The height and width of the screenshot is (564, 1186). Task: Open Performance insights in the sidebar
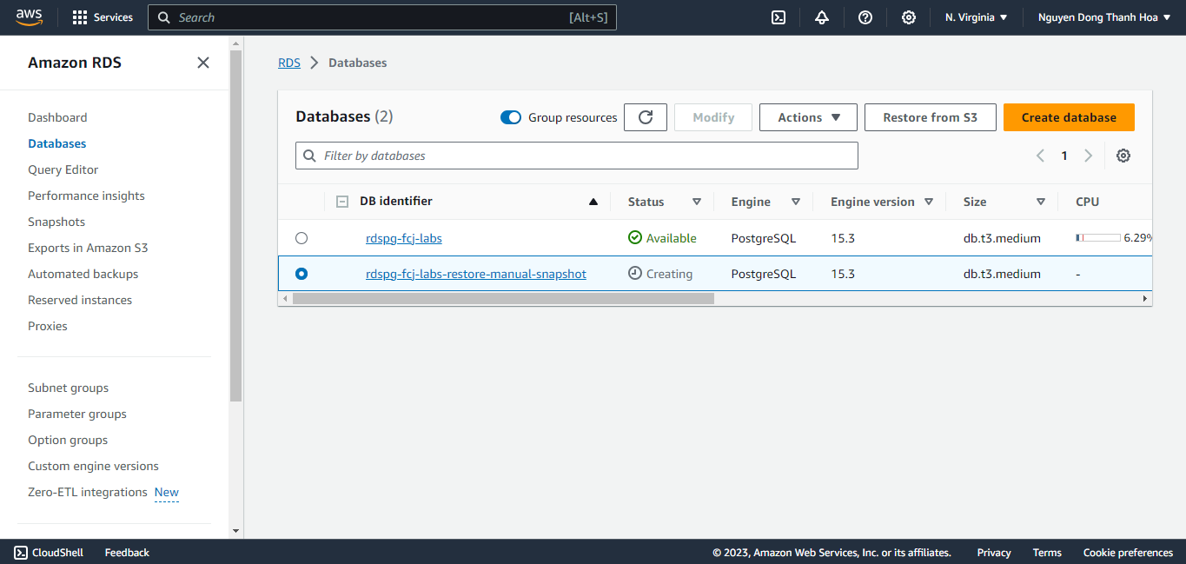pyautogui.click(x=86, y=196)
